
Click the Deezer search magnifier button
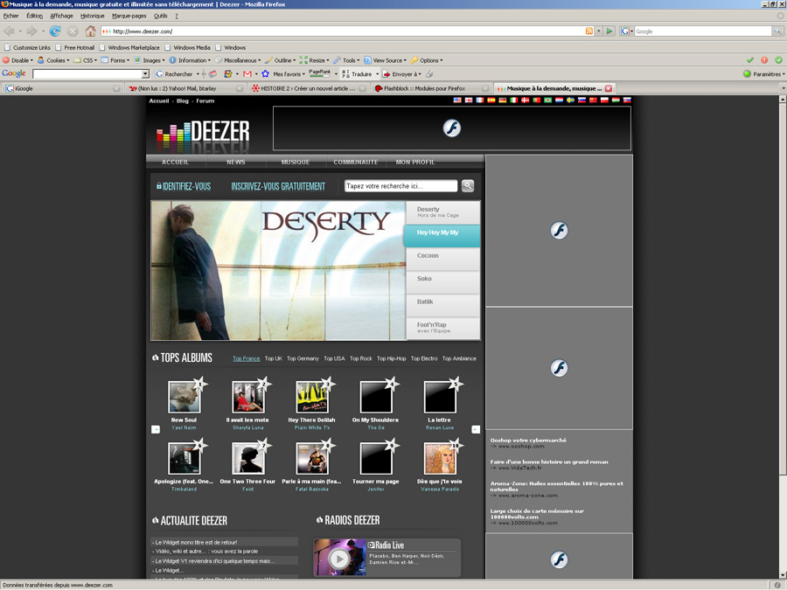(468, 185)
